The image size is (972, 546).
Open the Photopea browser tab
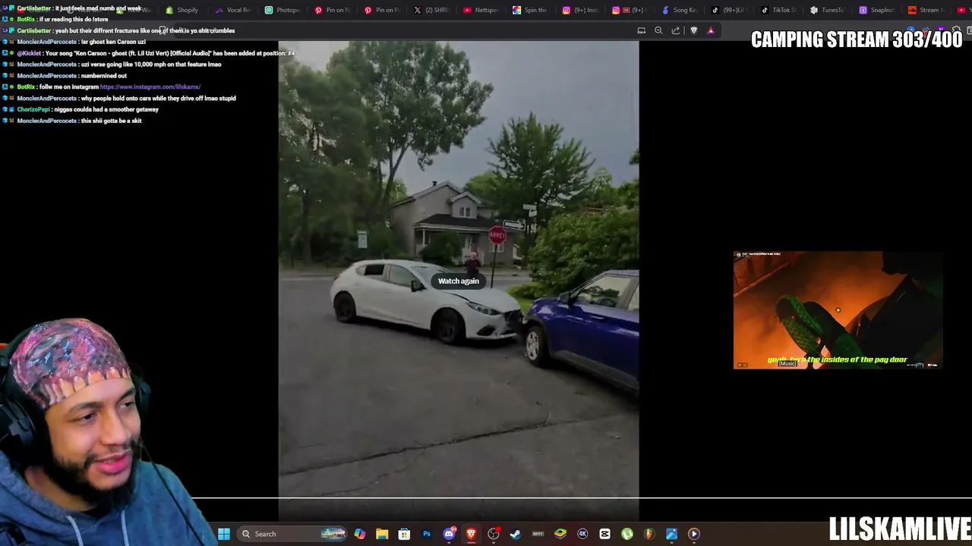point(282,10)
